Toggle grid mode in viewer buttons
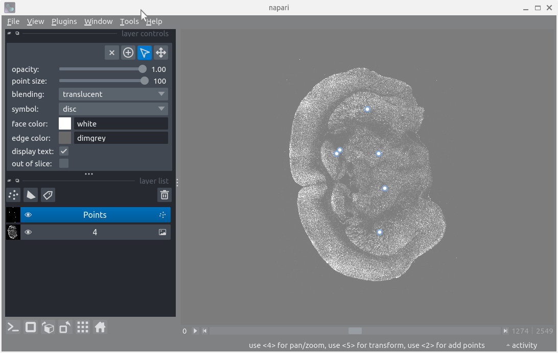 [83, 327]
